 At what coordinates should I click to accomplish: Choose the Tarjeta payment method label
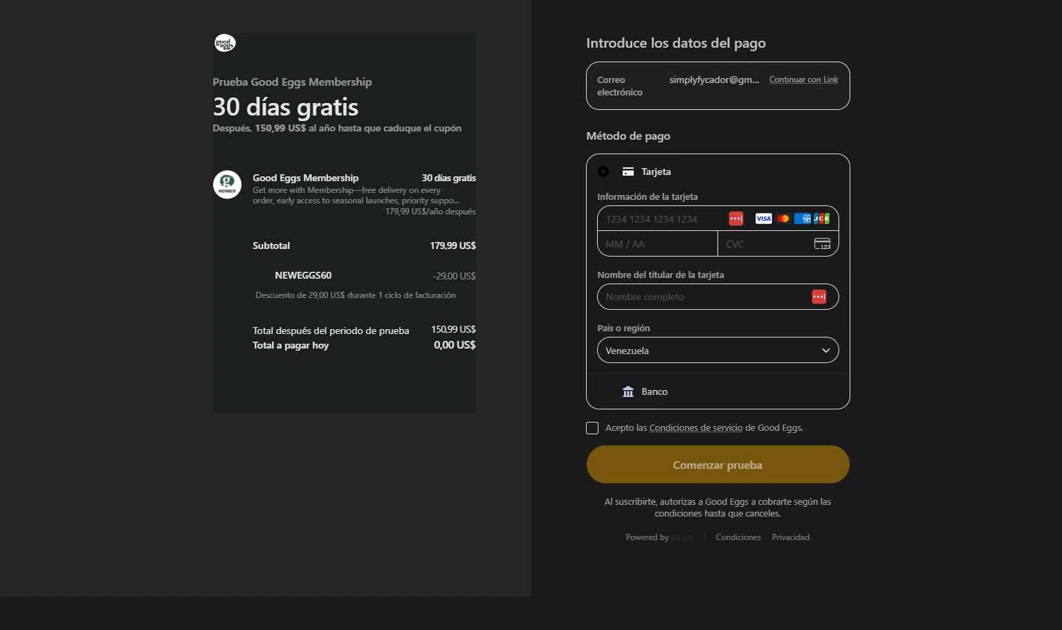coord(656,172)
